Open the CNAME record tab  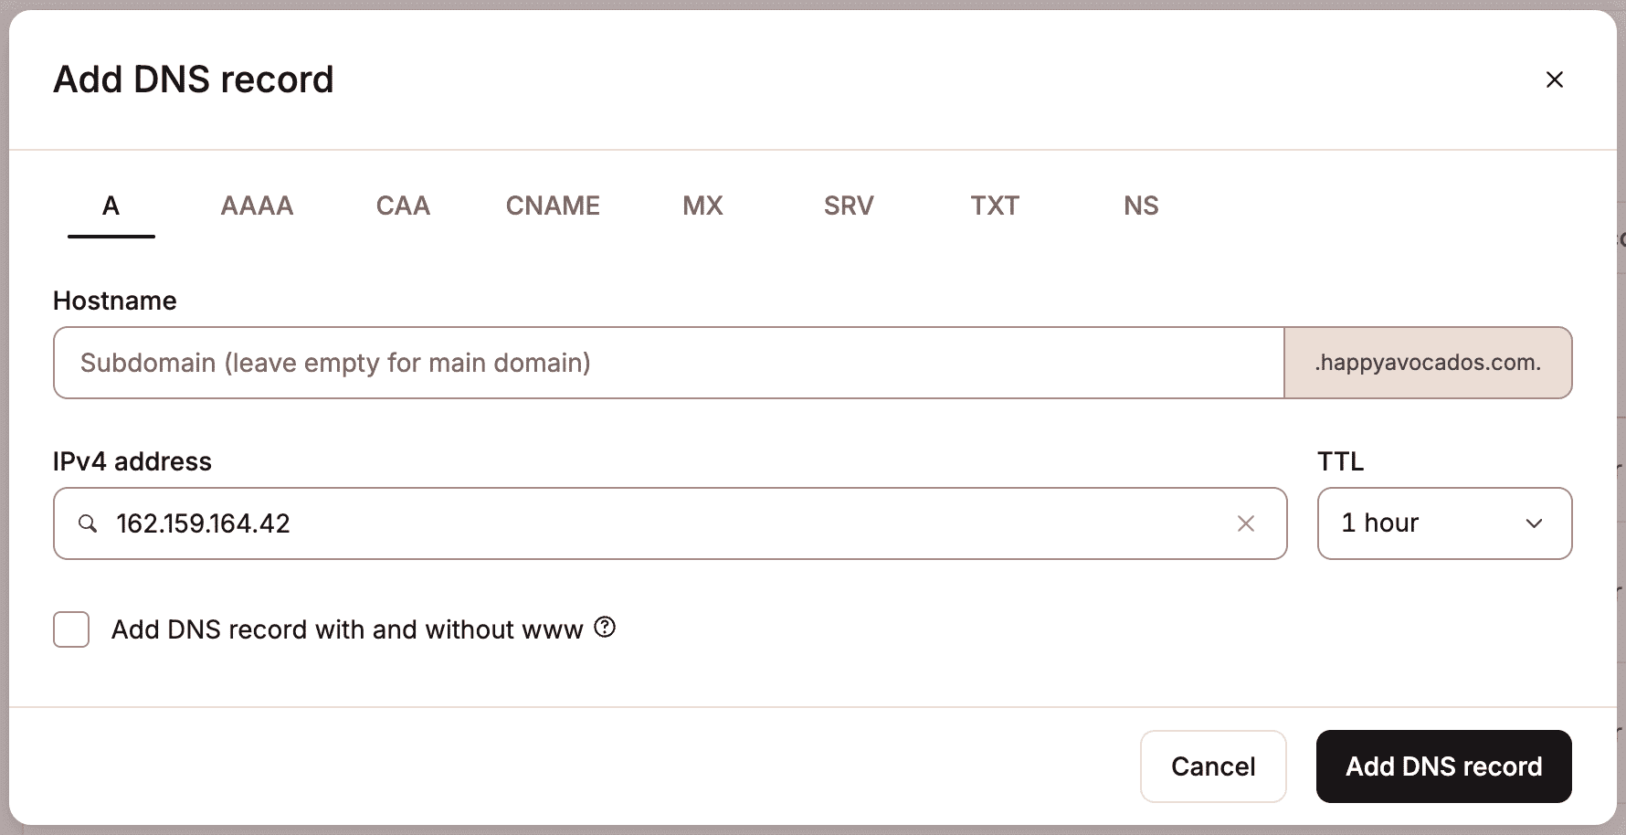pyautogui.click(x=553, y=206)
